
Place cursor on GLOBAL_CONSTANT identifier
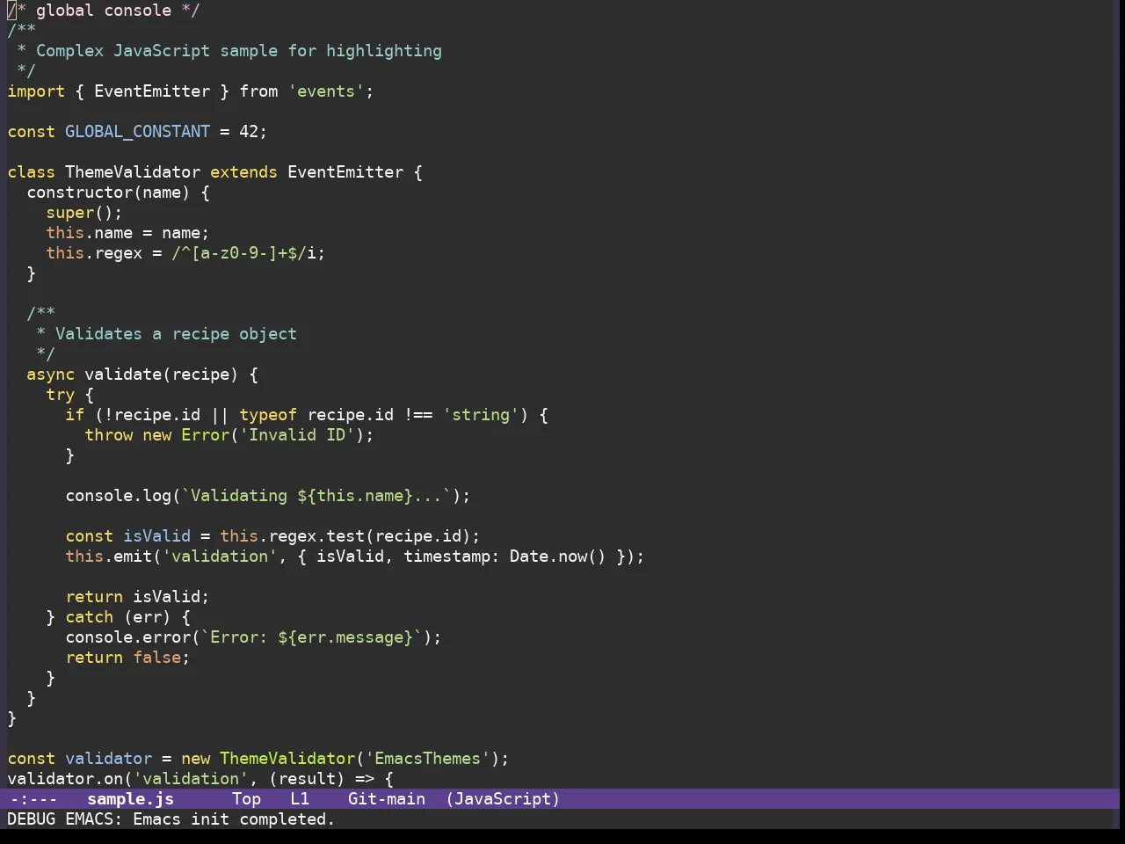(137, 132)
